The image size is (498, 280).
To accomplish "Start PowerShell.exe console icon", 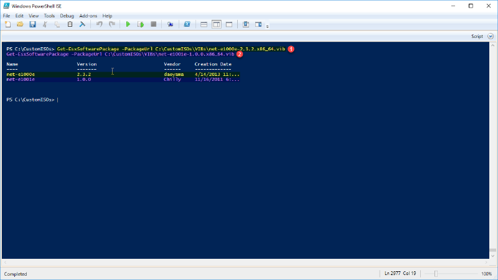I will [x=187, y=24].
